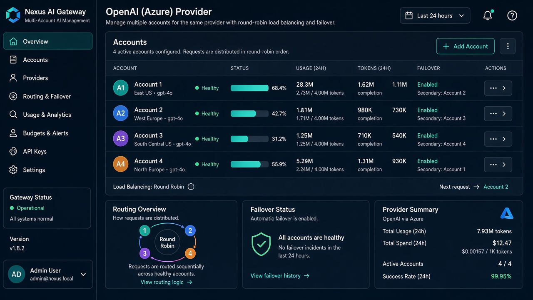Click the A3 account avatar
This screenshot has height=300, width=533.
[120, 139]
